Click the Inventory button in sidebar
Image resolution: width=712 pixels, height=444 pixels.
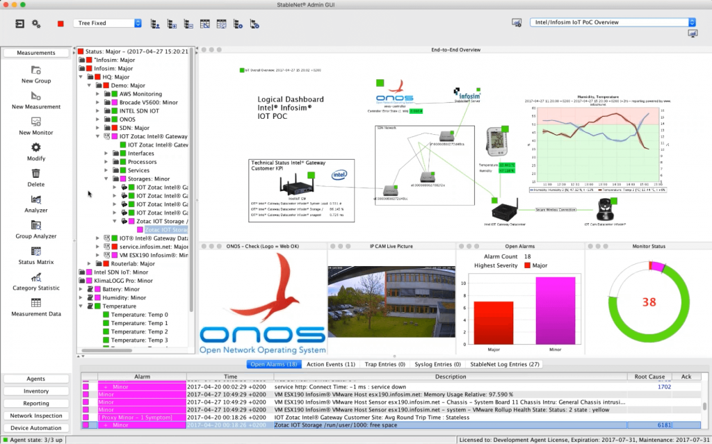pos(36,391)
